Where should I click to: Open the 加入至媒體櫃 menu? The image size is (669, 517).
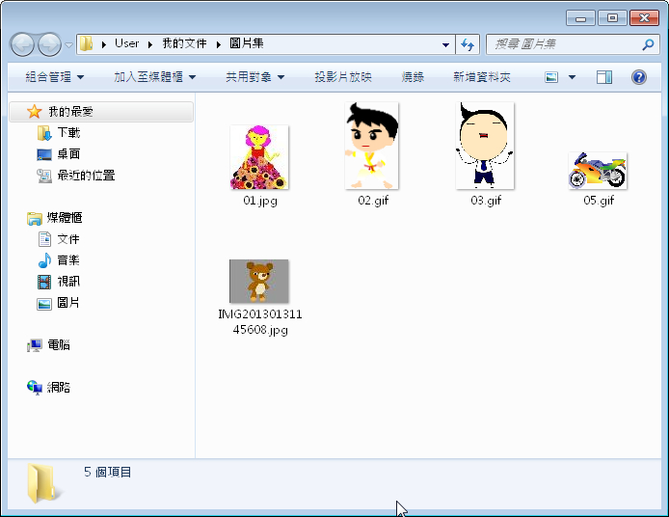[155, 77]
